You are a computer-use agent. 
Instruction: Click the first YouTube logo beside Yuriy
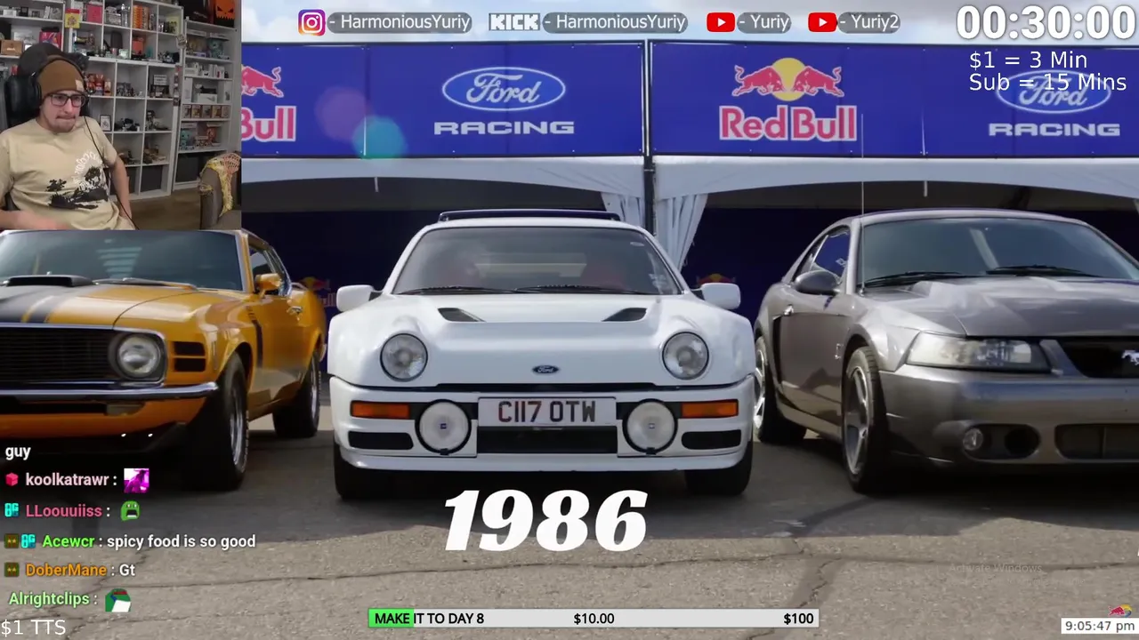720,22
